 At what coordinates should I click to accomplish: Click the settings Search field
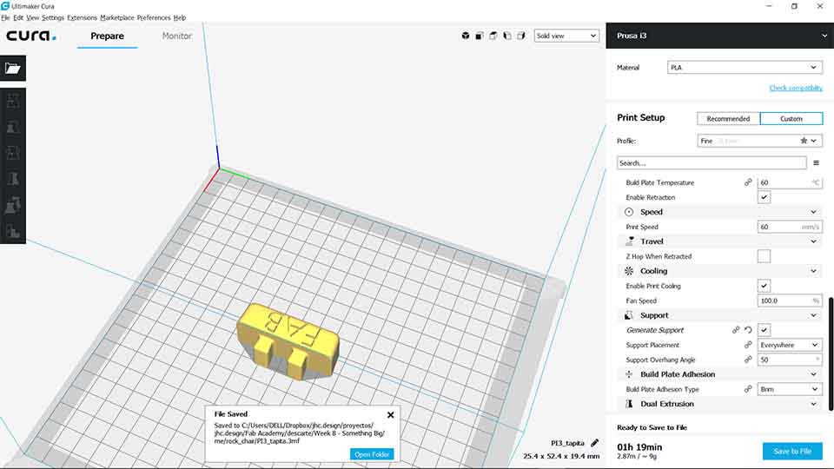712,162
